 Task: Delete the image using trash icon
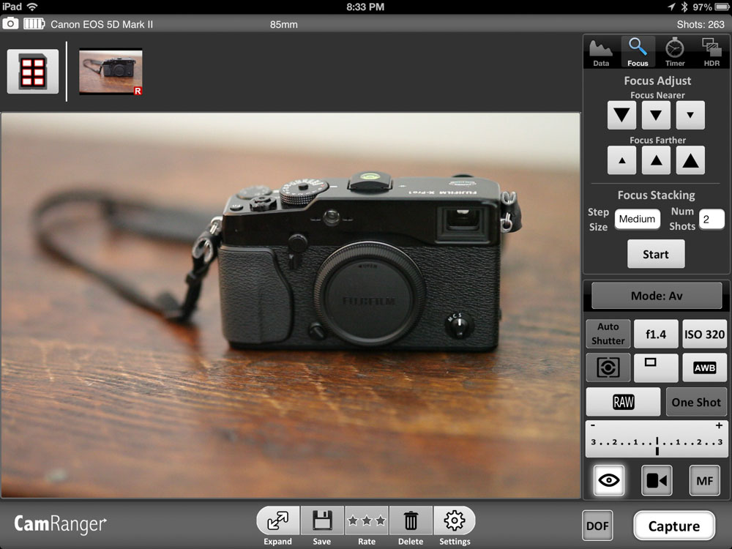pyautogui.click(x=411, y=520)
